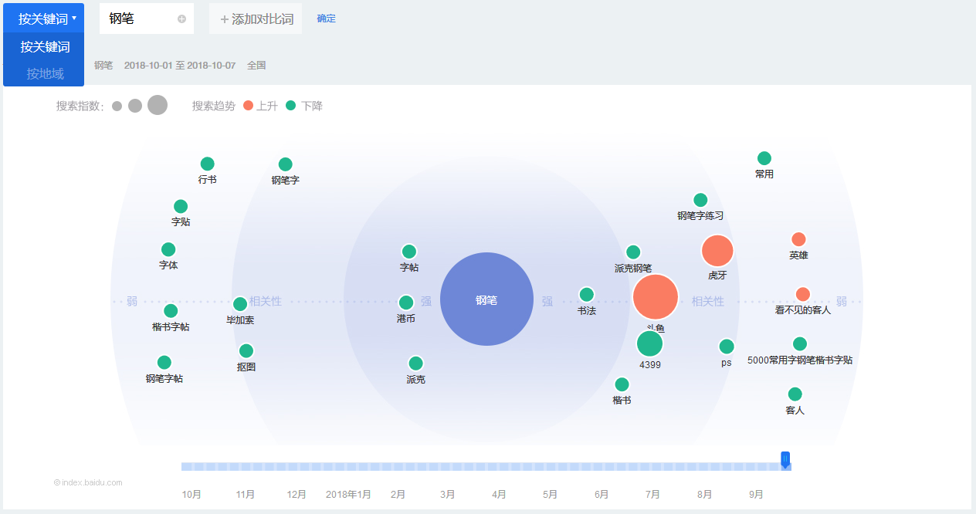This screenshot has height=514, width=976.
Task: Select the orange 英雄 bubble
Action: (798, 239)
